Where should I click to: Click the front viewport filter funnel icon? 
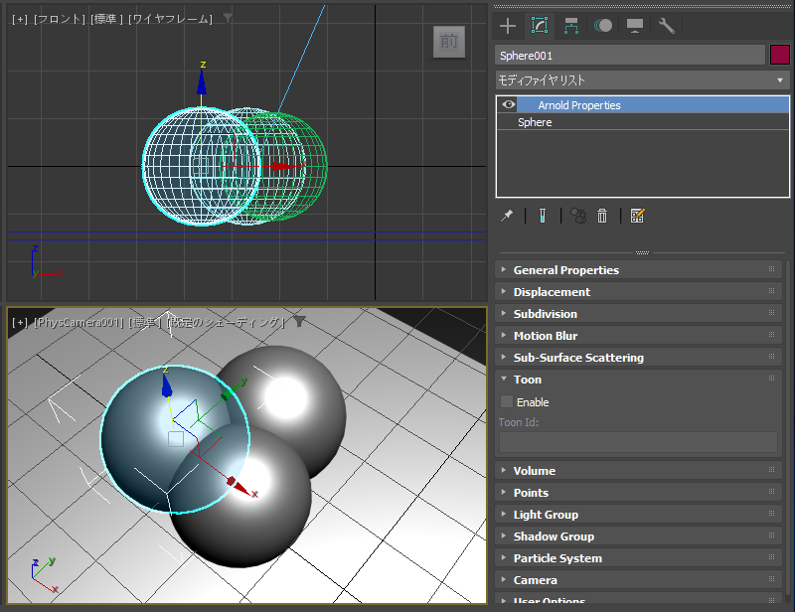(229, 19)
